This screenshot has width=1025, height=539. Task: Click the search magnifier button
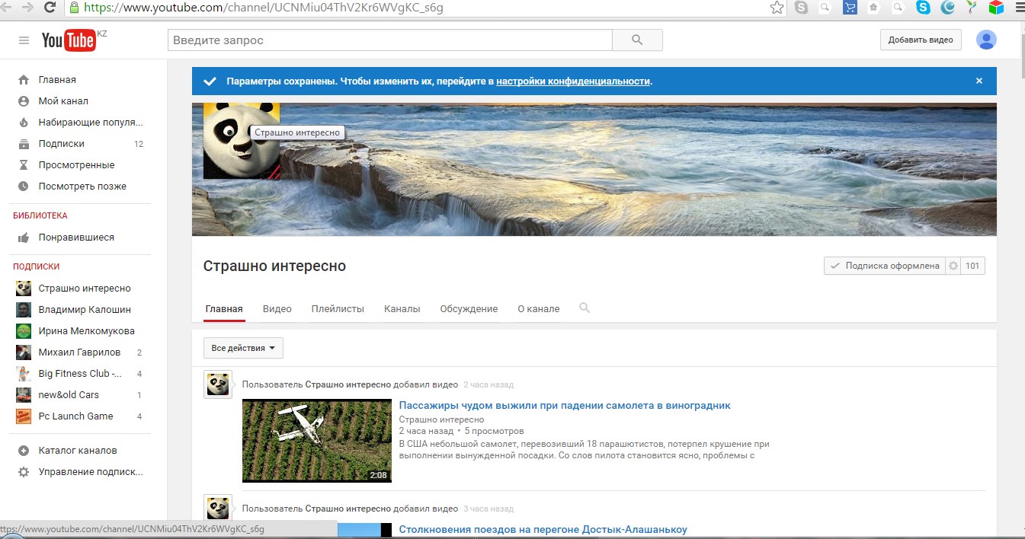(x=637, y=40)
